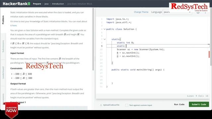Image resolution: width=212 pixels, height=119 pixels.
Task: Click the Output Format heading
Action: 18,84
